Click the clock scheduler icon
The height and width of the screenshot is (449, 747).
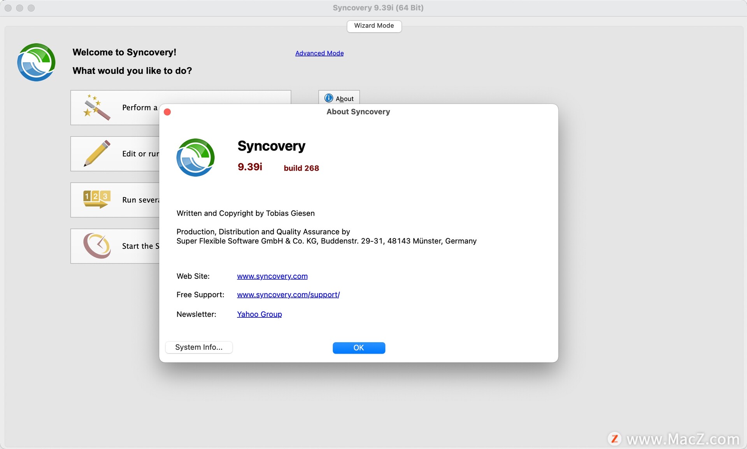click(97, 246)
